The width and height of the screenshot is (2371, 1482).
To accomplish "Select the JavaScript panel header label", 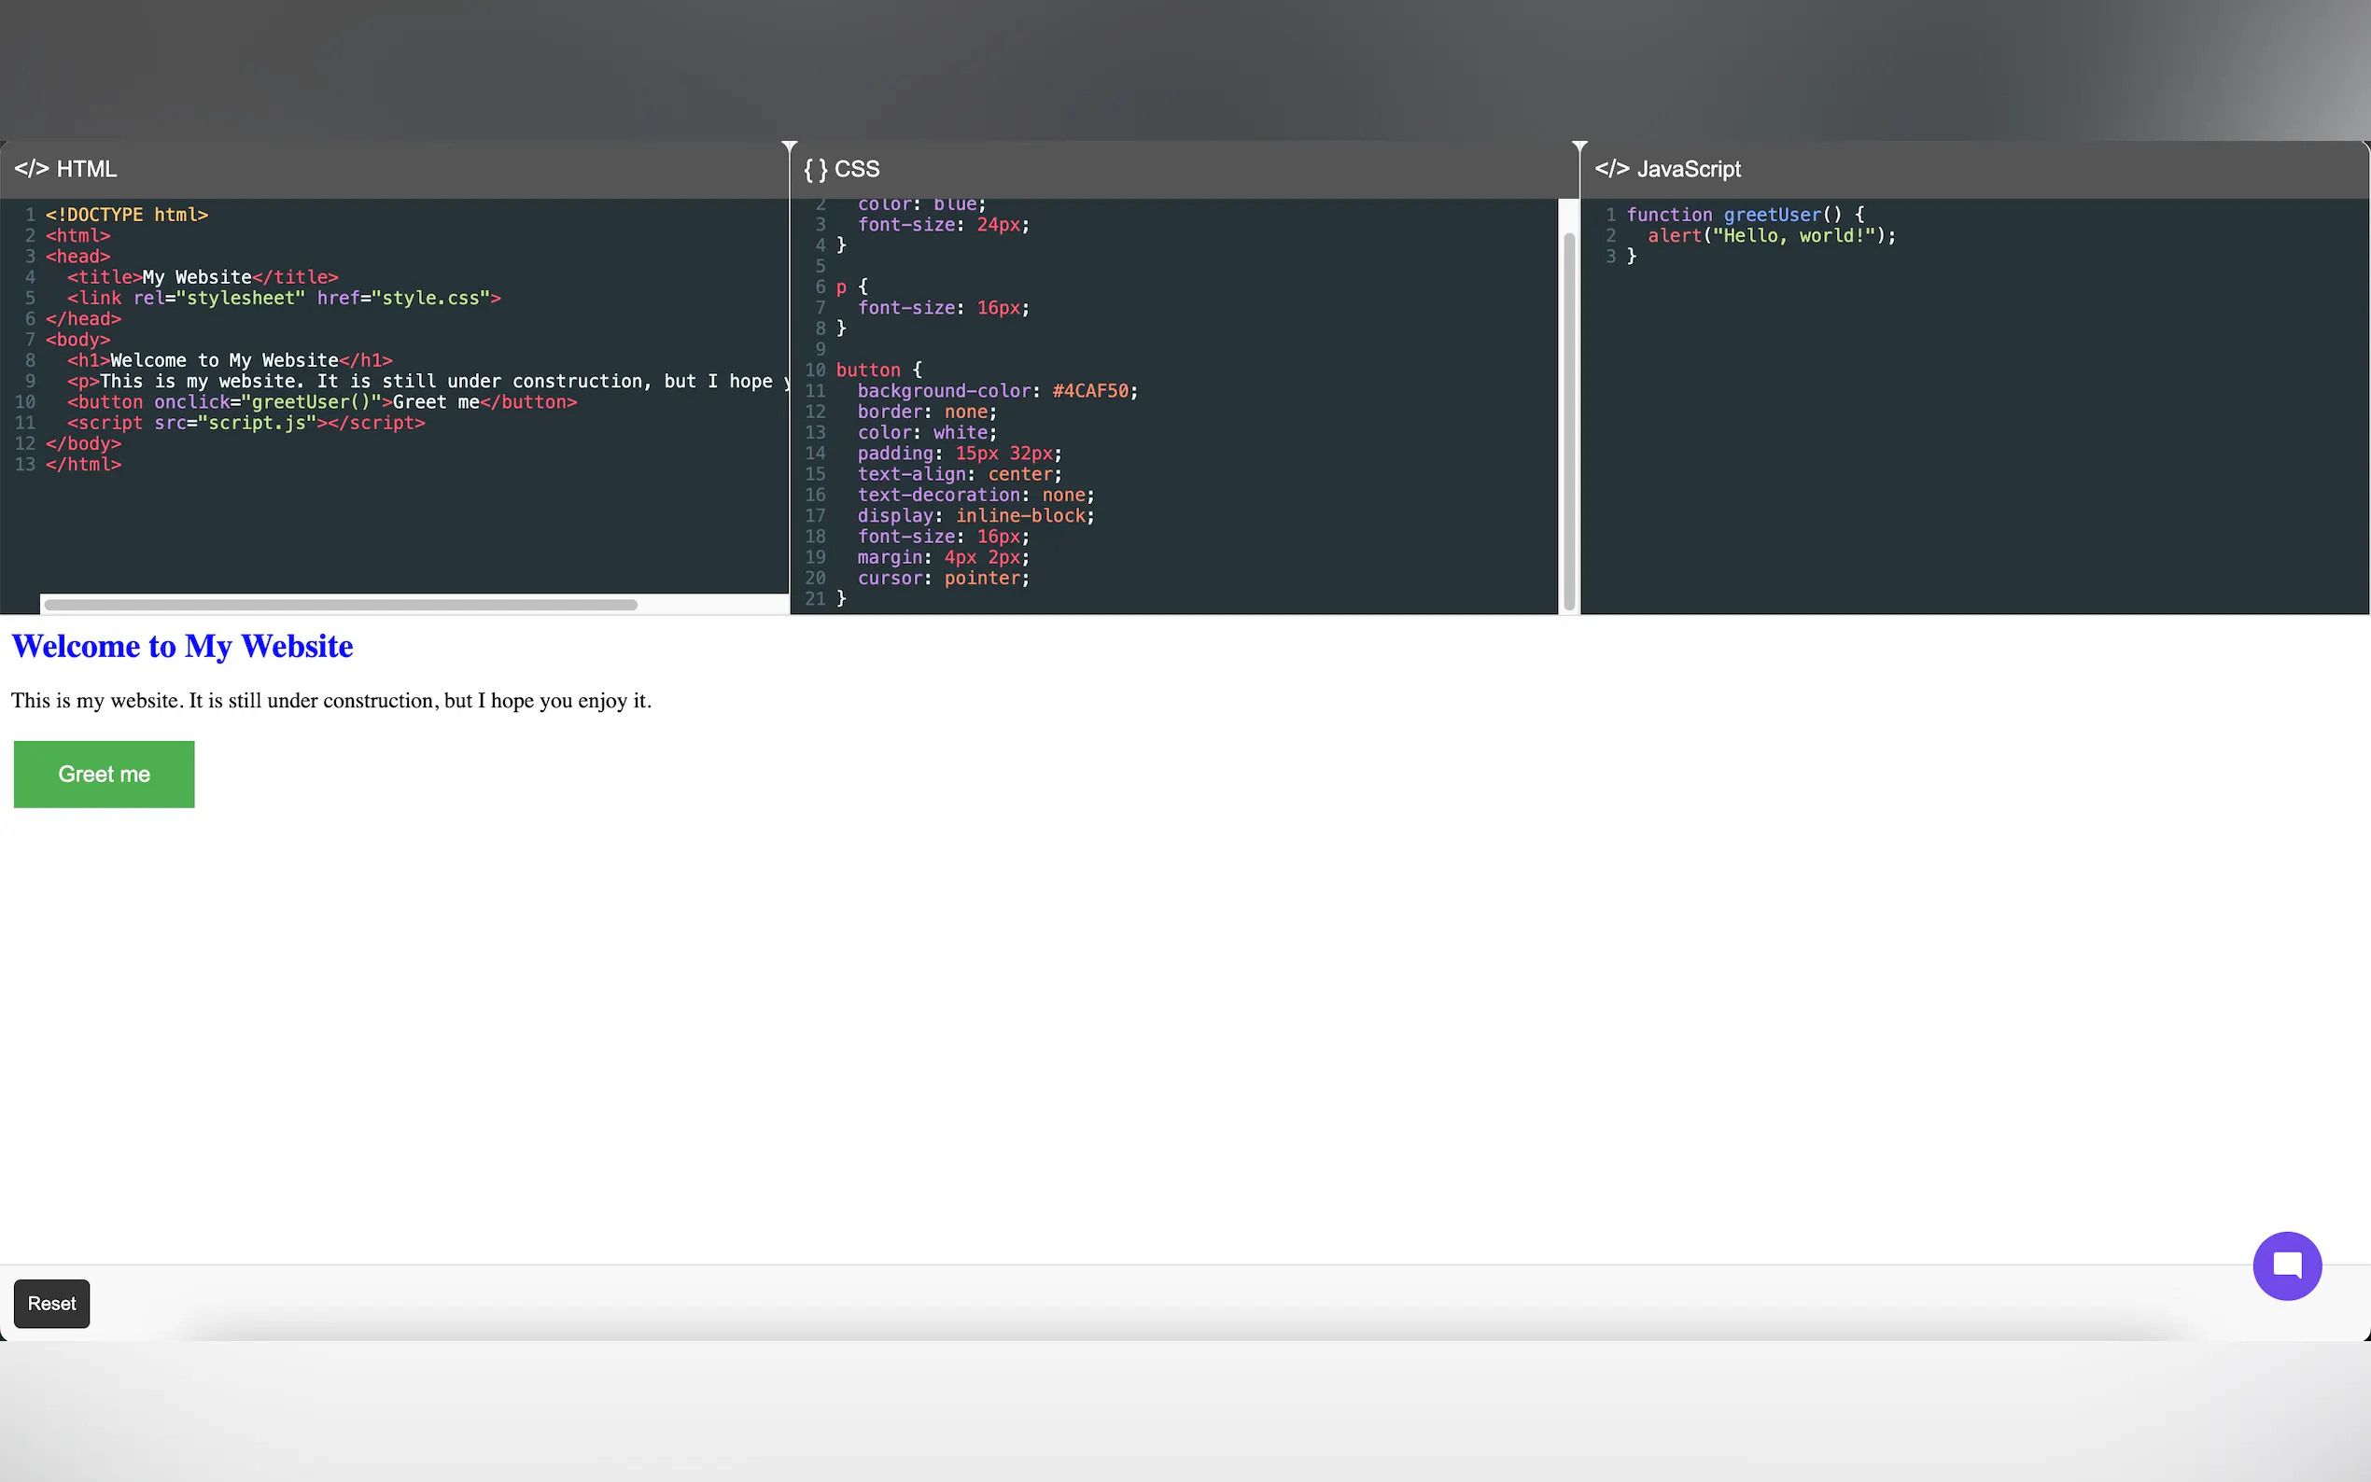I will 1688,169.
